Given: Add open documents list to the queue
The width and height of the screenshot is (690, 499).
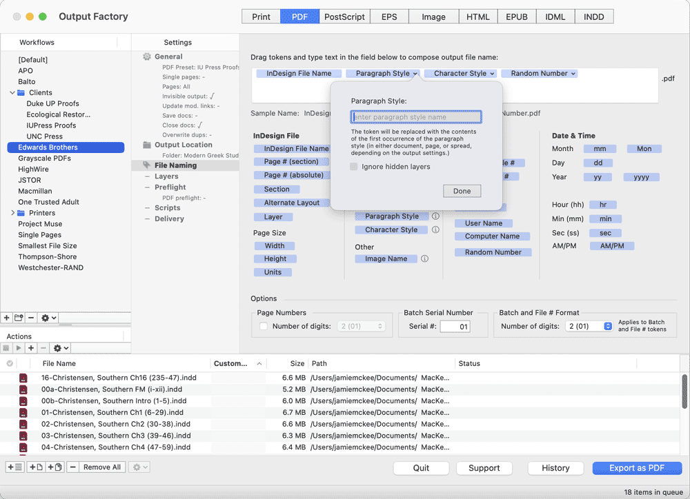Looking at the screenshot, I should 15,467.
